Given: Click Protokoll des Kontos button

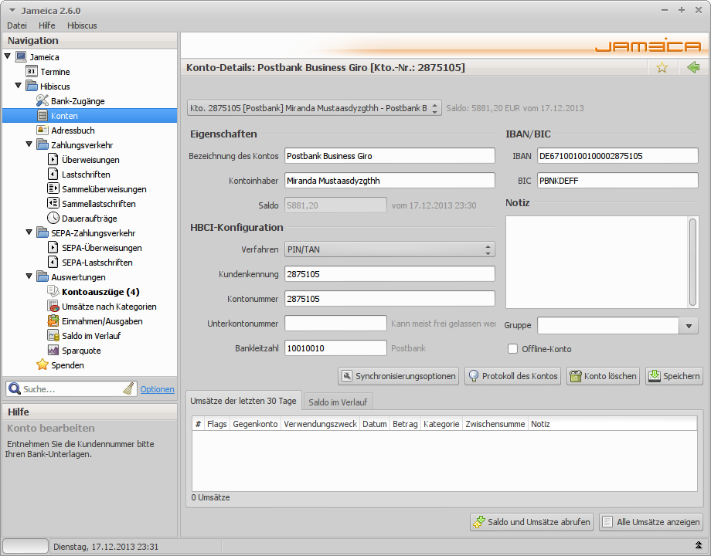Looking at the screenshot, I should point(513,376).
